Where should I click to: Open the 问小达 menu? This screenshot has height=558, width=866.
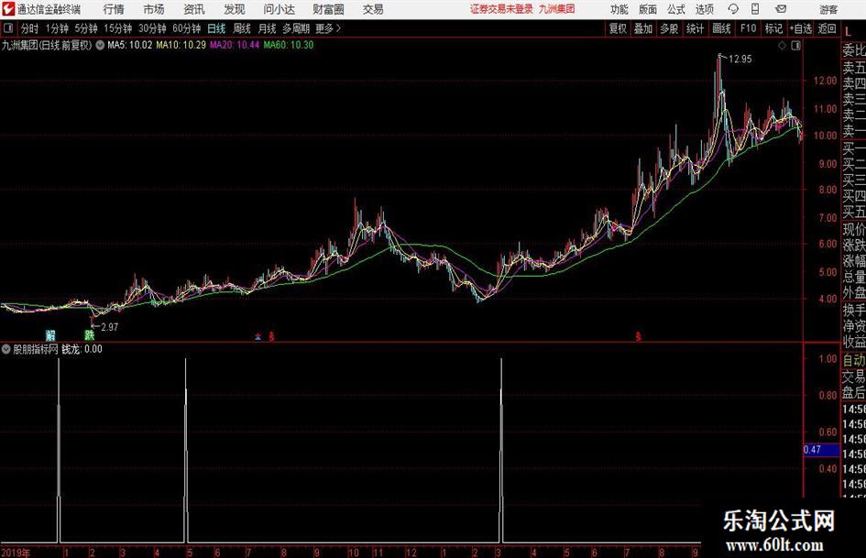tap(279, 9)
